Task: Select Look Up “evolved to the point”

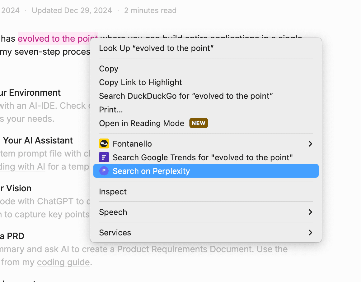Action: pos(156,48)
